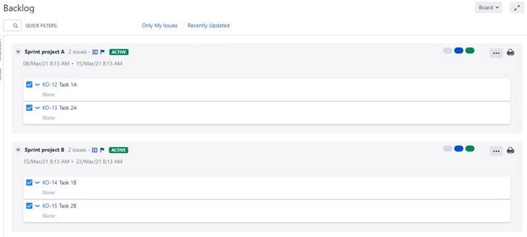This screenshot has width=527, height=237.
Task: Collapse Sprint project B section
Action: point(18,150)
